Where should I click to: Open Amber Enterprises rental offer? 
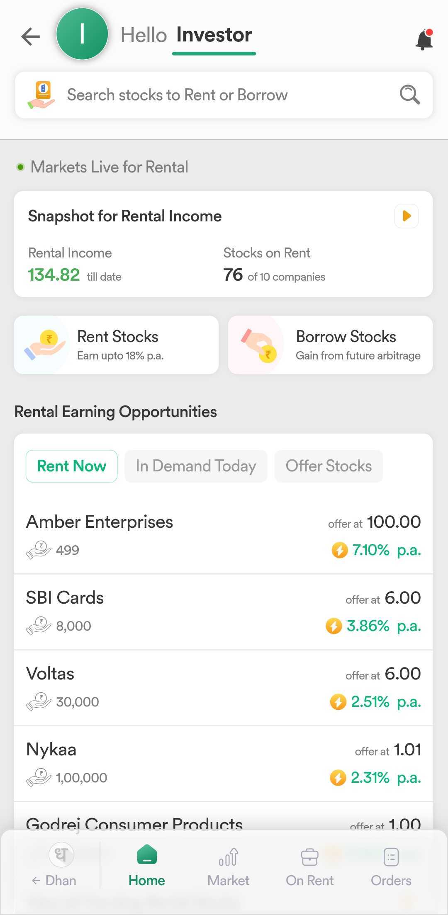[223, 536]
